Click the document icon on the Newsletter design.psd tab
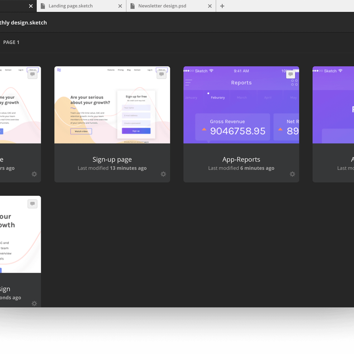The image size is (354, 354). point(132,6)
